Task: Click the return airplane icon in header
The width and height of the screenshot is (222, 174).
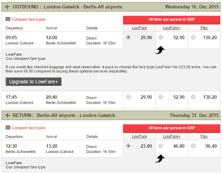Action: [8, 115]
